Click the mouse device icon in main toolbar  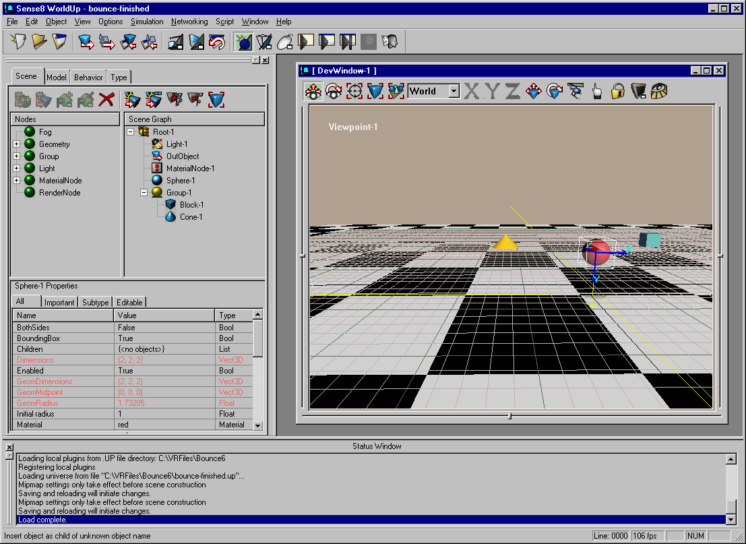[285, 42]
